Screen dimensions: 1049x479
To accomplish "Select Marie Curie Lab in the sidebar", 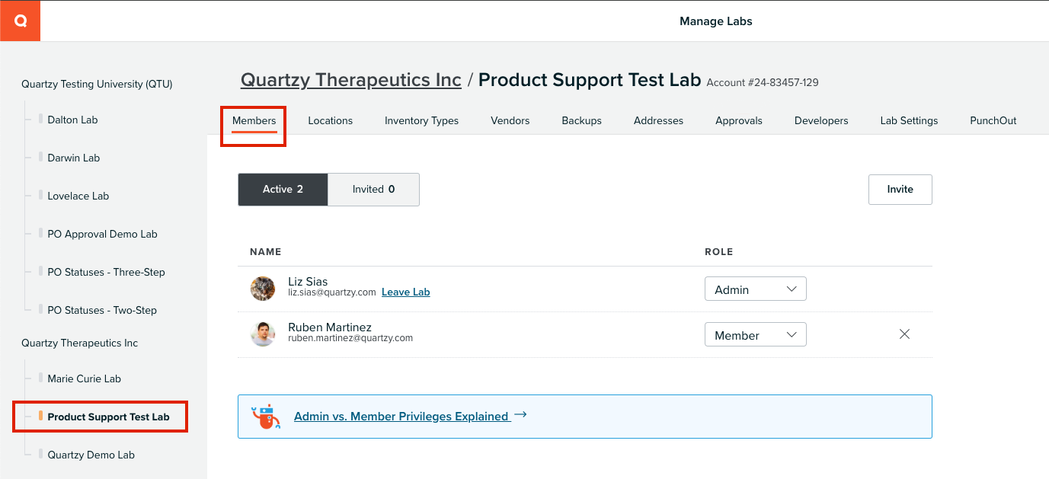I will coord(84,378).
